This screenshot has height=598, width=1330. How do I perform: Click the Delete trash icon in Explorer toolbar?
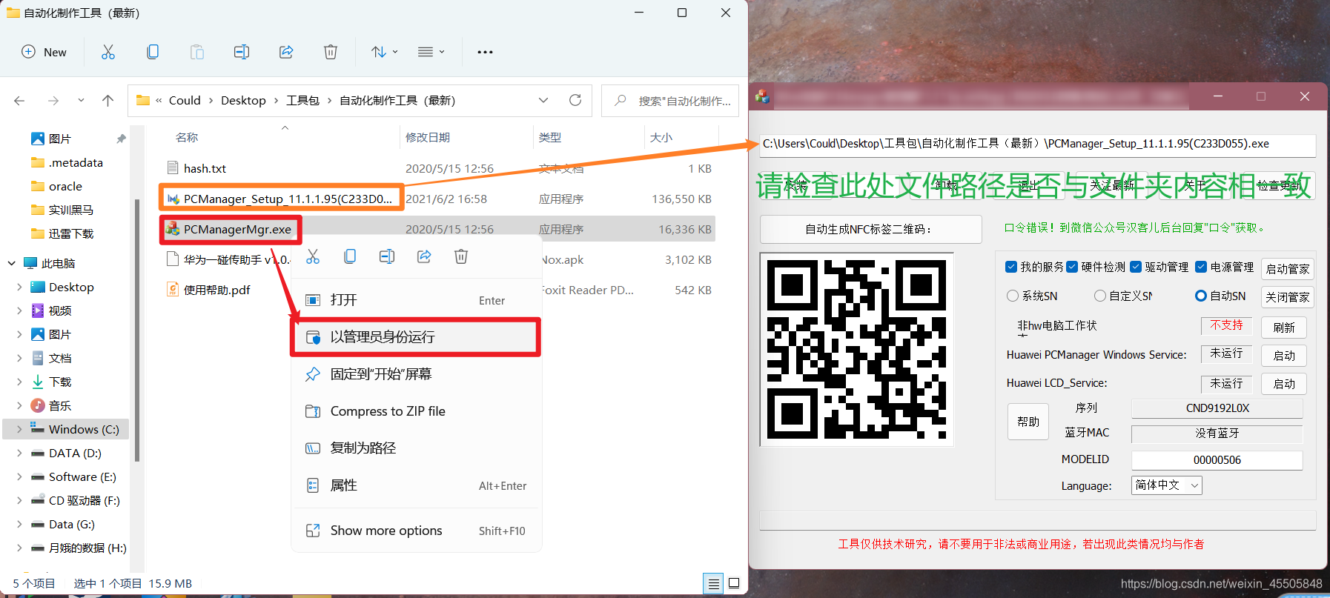pyautogui.click(x=331, y=52)
